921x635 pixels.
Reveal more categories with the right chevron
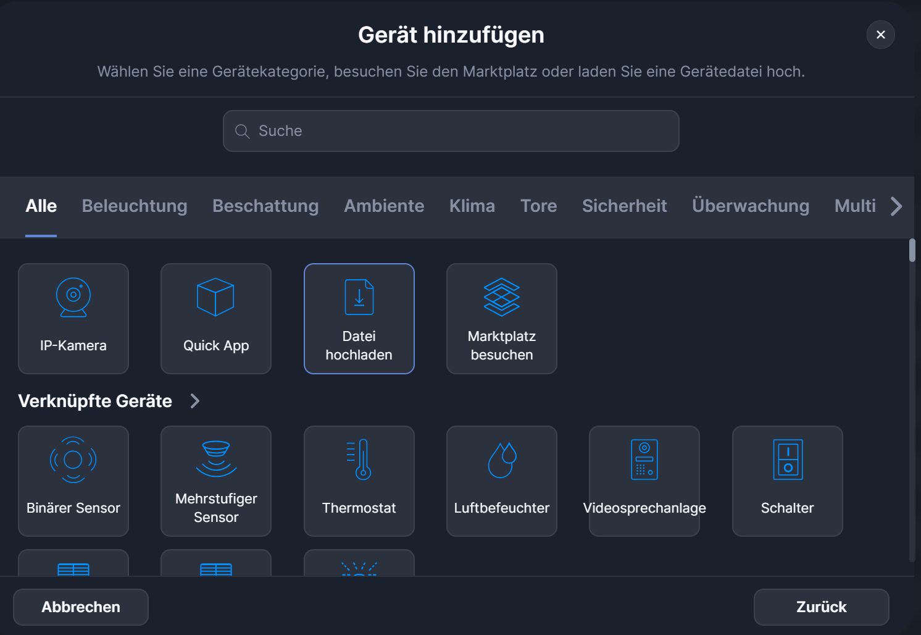pos(896,207)
